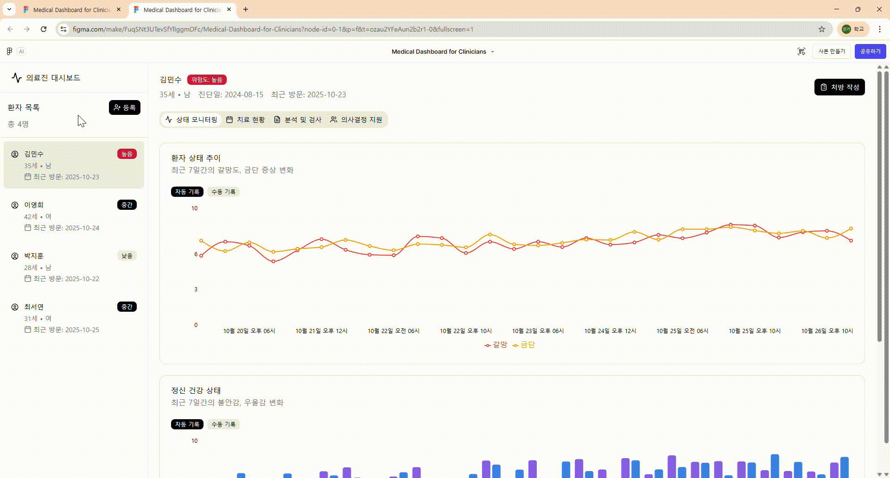The width and height of the screenshot is (890, 478).
Task: Click 김민수's profile avatar icon
Action: [x=14, y=153]
